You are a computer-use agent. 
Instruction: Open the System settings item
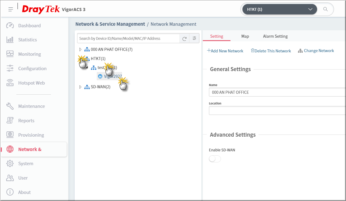coord(26,164)
